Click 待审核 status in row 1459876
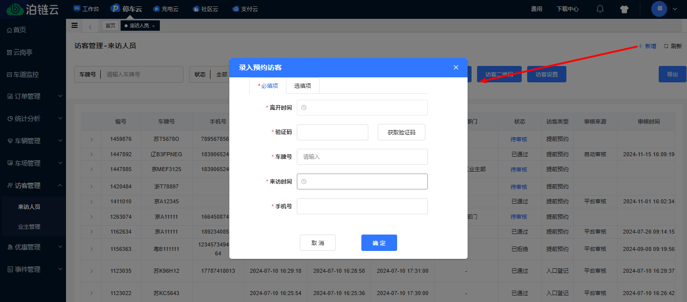This screenshot has width=687, height=302. [x=519, y=139]
